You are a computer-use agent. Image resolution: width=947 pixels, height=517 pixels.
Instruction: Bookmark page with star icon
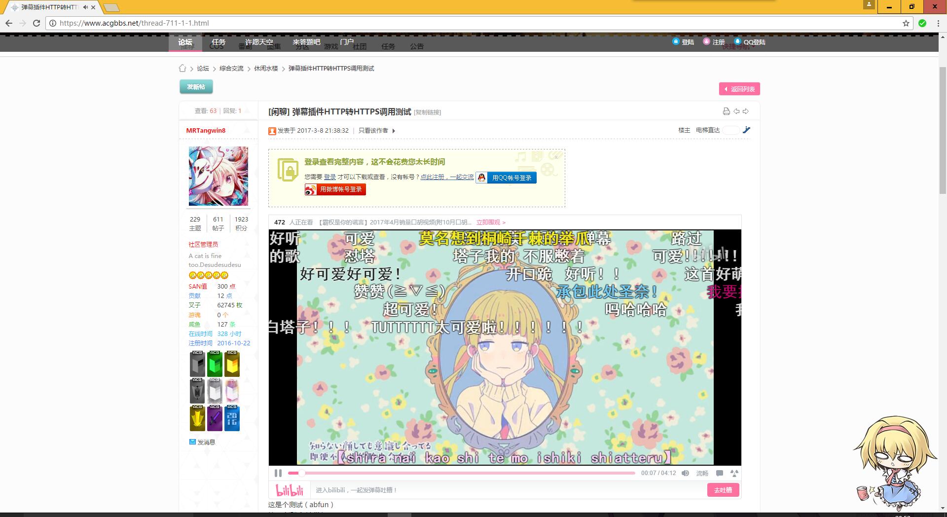click(906, 23)
